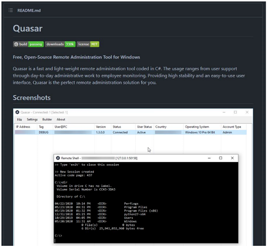This screenshot has height=248, width=267.
Task: Minimize the Quasar main window
Action: click(x=224, y=112)
